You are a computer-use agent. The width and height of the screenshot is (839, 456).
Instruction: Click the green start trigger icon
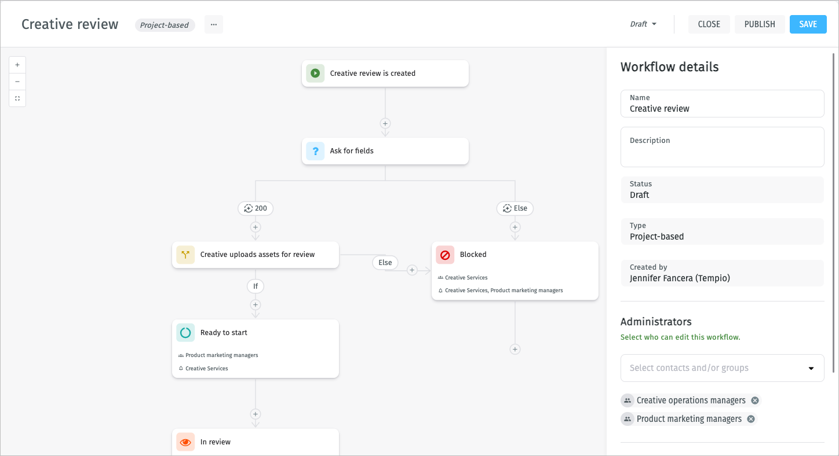[x=315, y=73]
